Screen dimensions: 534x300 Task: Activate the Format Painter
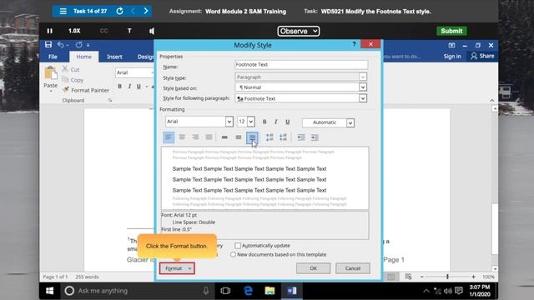tap(86, 90)
